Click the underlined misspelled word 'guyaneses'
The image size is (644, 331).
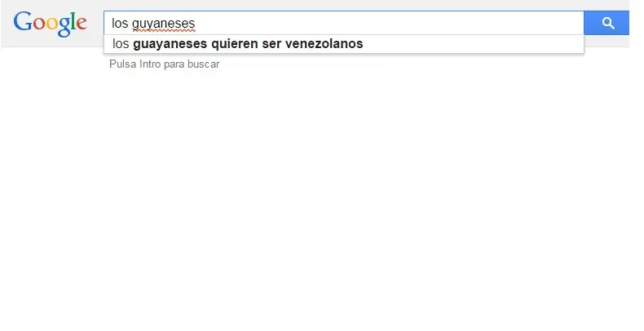coord(164,24)
